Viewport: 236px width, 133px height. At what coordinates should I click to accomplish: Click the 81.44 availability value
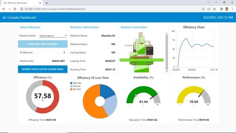[x=143, y=102]
